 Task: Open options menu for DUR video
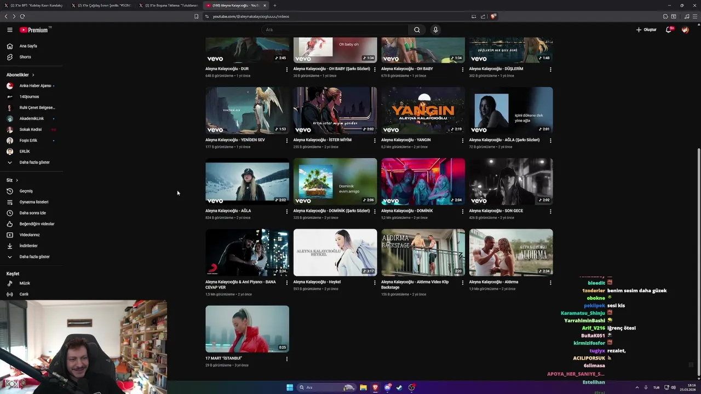point(287,69)
